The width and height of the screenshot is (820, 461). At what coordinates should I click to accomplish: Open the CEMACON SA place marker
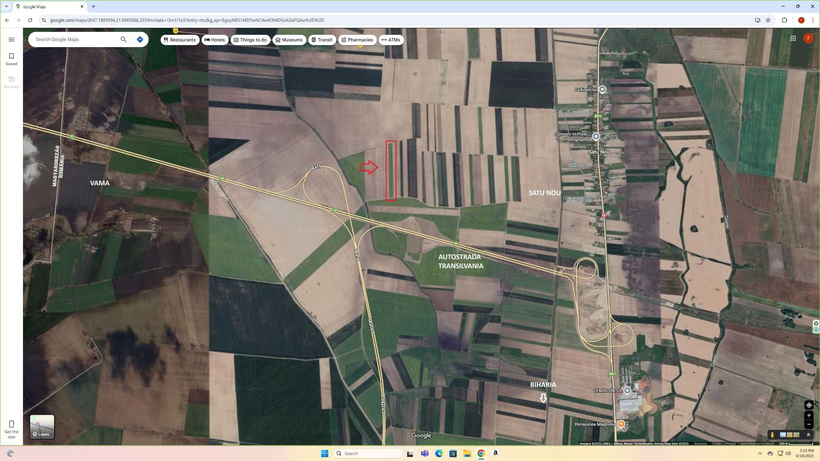coord(627,391)
